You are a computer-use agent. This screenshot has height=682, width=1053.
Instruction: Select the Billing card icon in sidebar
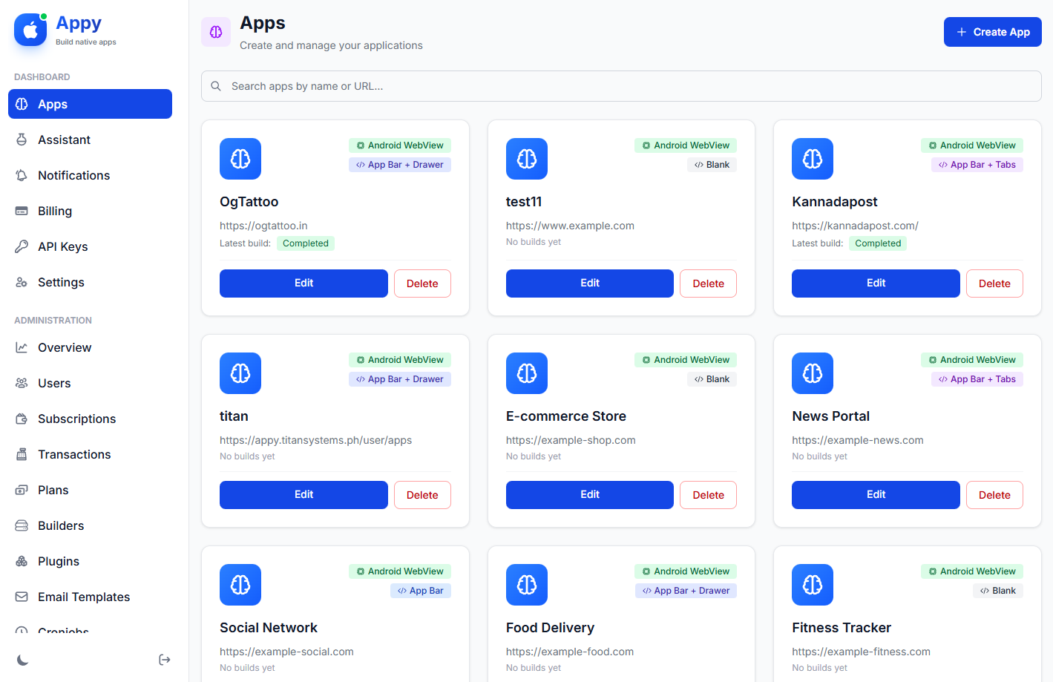pos(22,211)
